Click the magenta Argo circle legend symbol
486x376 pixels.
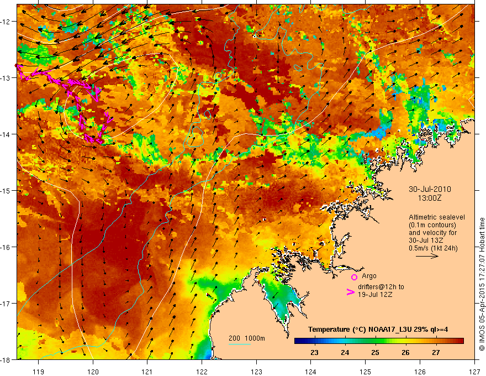tap(354, 277)
